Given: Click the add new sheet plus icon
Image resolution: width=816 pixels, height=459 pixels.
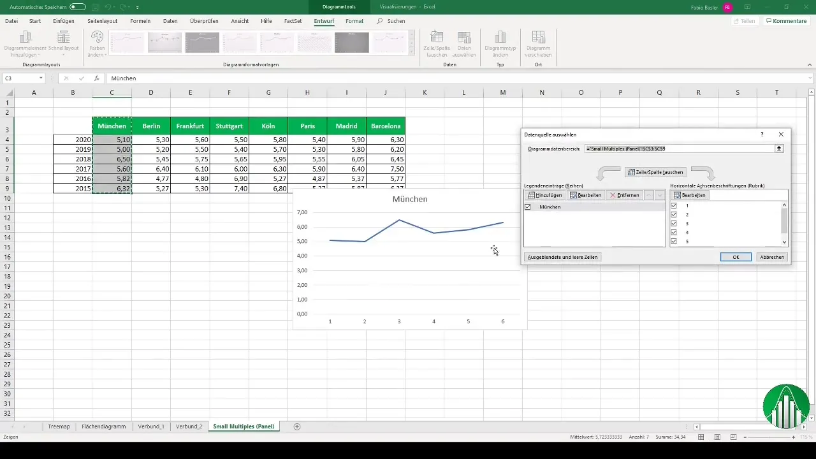Looking at the screenshot, I should click(x=297, y=426).
